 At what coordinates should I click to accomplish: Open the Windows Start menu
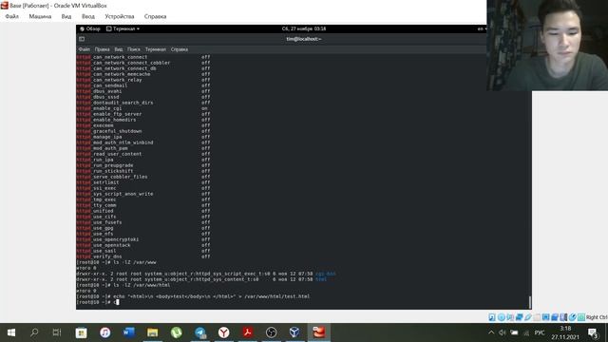11,332
